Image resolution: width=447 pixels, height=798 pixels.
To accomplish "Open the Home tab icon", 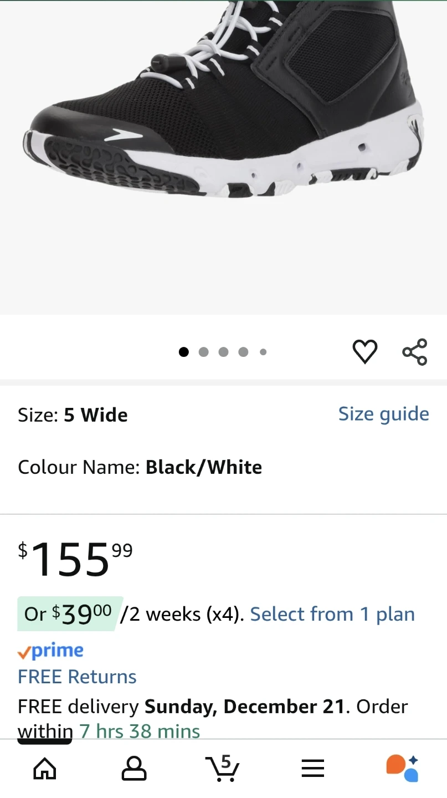I will (x=45, y=769).
